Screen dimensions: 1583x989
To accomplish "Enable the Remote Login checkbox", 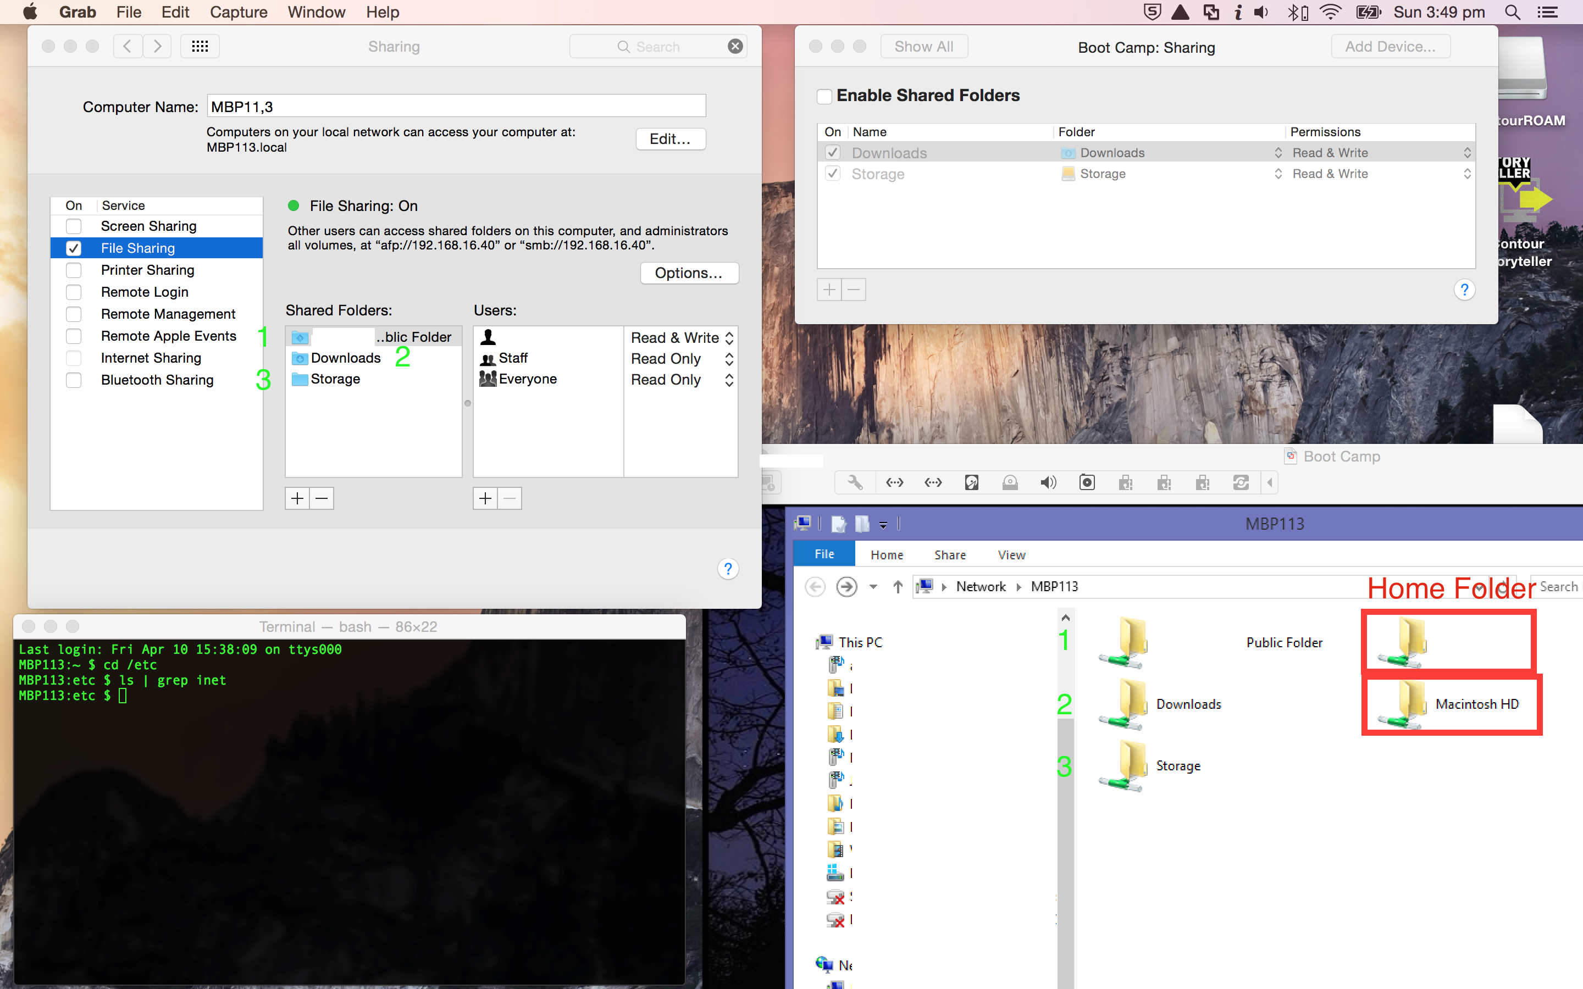I will [x=74, y=292].
